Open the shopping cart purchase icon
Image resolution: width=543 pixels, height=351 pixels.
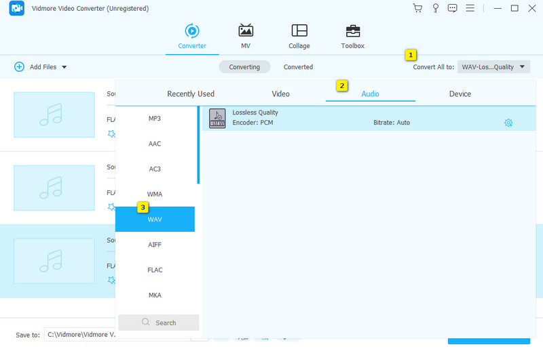click(417, 8)
